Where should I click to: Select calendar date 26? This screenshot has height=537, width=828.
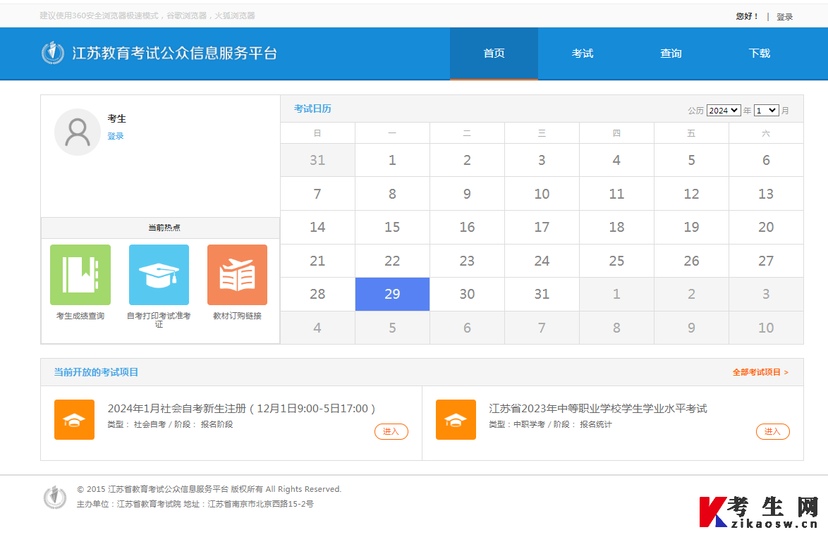[x=691, y=261]
